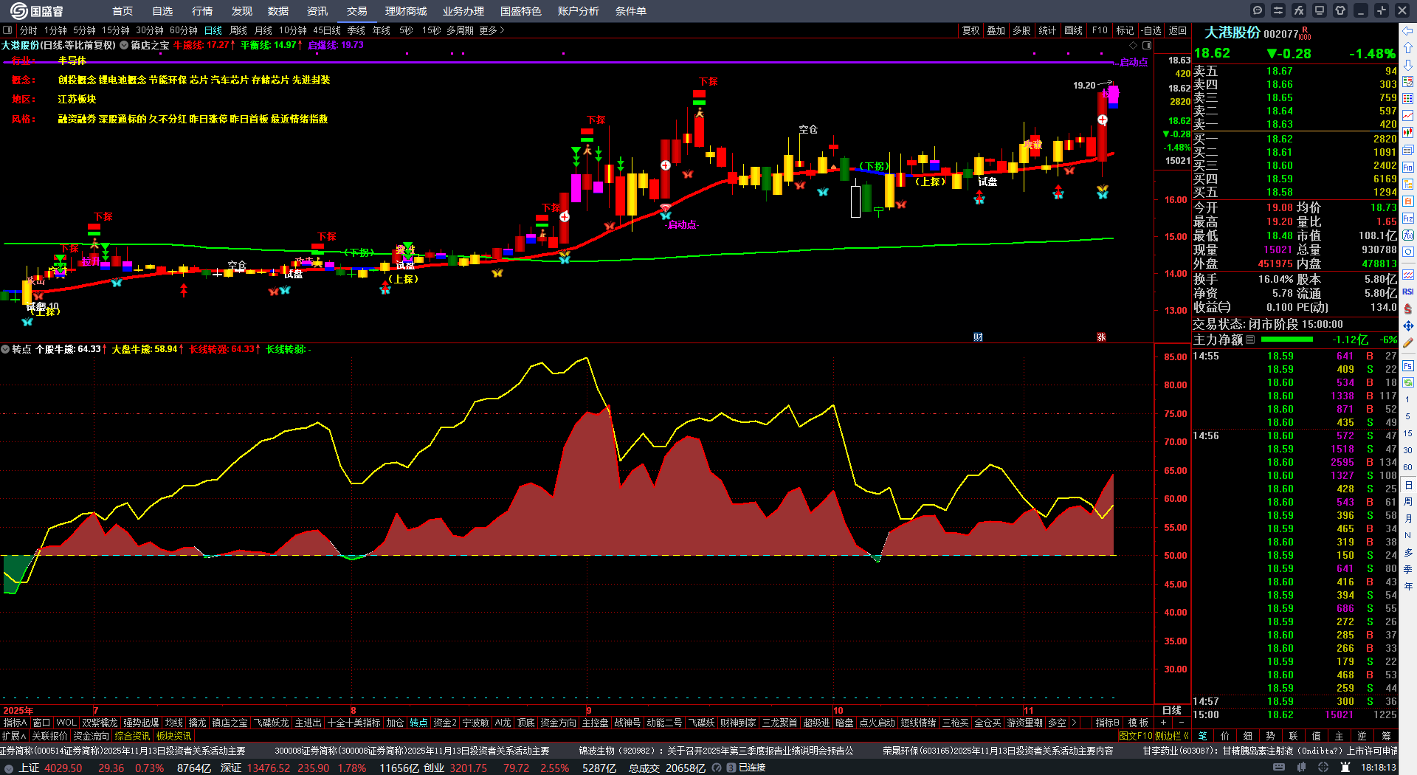The width and height of the screenshot is (1417, 775).
Task: Open the line chart icon in right sidebar
Action: (1408, 116)
